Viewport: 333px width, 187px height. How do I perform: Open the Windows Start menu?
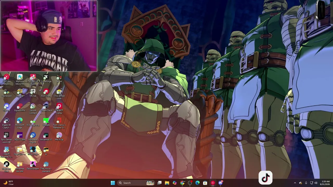pos(113,183)
